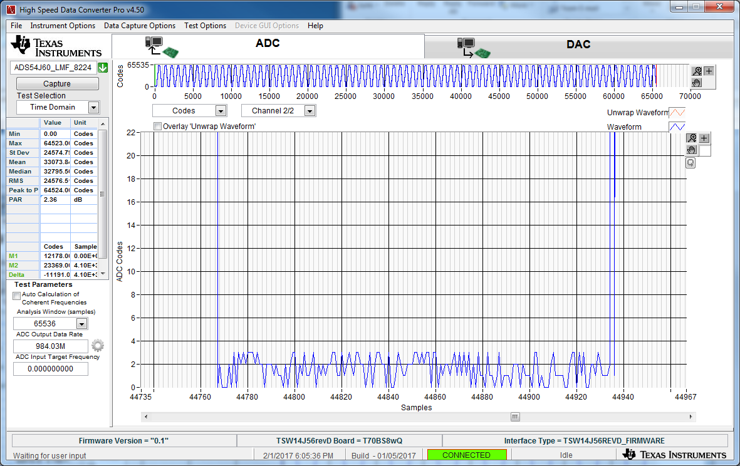Image resolution: width=740 pixels, height=466 pixels.
Task: Open the Help menu
Action: pos(315,26)
